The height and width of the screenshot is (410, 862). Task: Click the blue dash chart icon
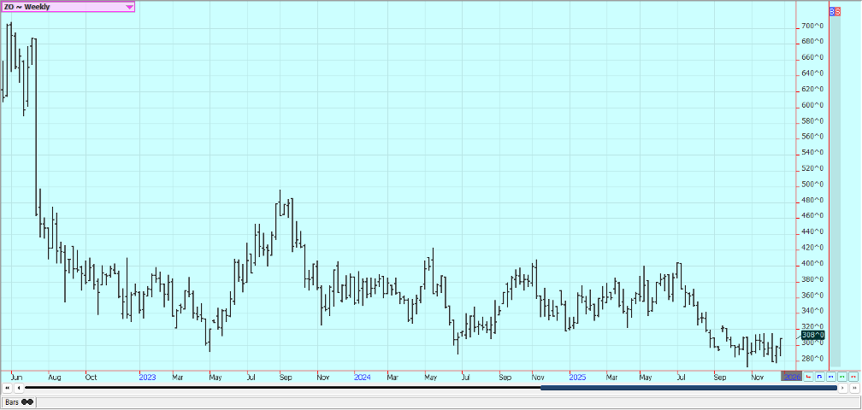click(x=830, y=376)
